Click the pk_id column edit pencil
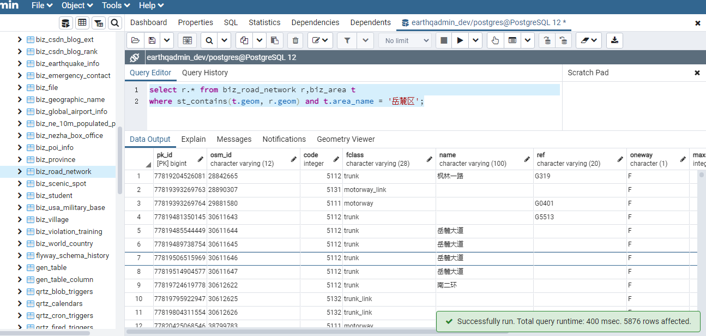 click(201, 159)
